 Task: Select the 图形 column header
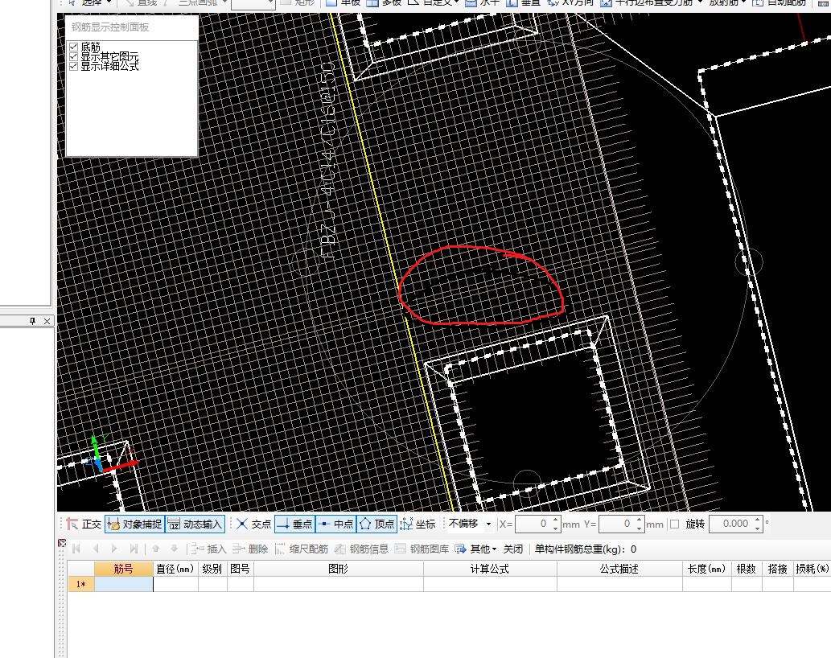(x=338, y=569)
